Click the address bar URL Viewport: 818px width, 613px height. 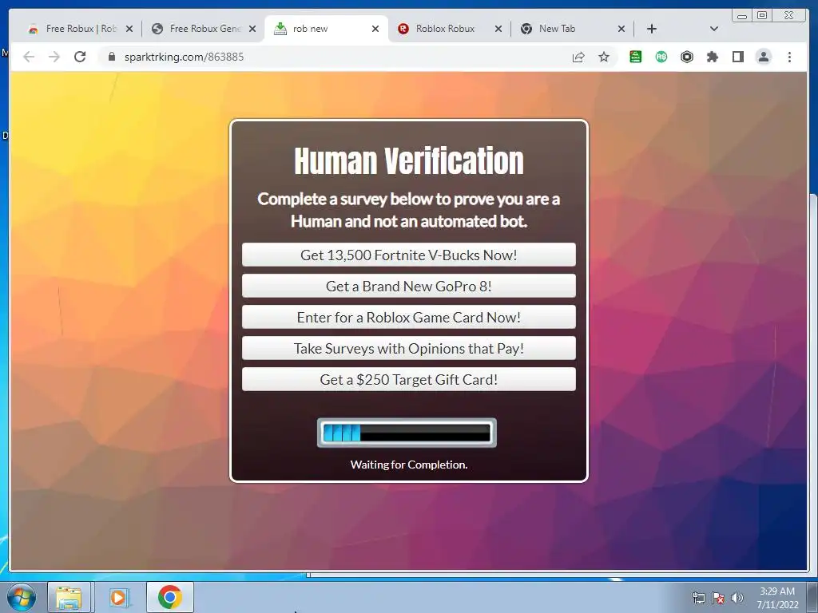(184, 57)
